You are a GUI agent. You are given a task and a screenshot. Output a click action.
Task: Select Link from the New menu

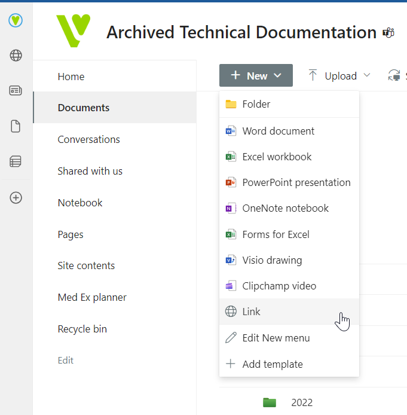coord(252,312)
